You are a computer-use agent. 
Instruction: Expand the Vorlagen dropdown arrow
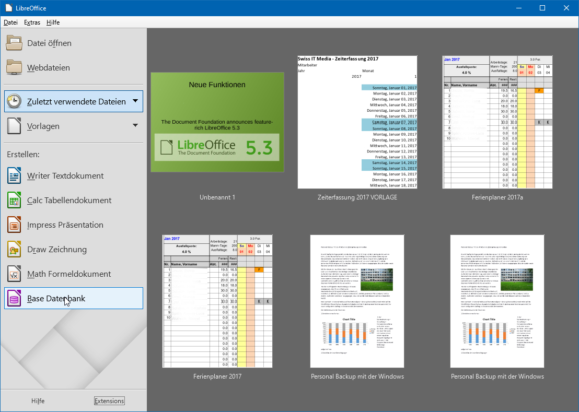[x=135, y=125]
